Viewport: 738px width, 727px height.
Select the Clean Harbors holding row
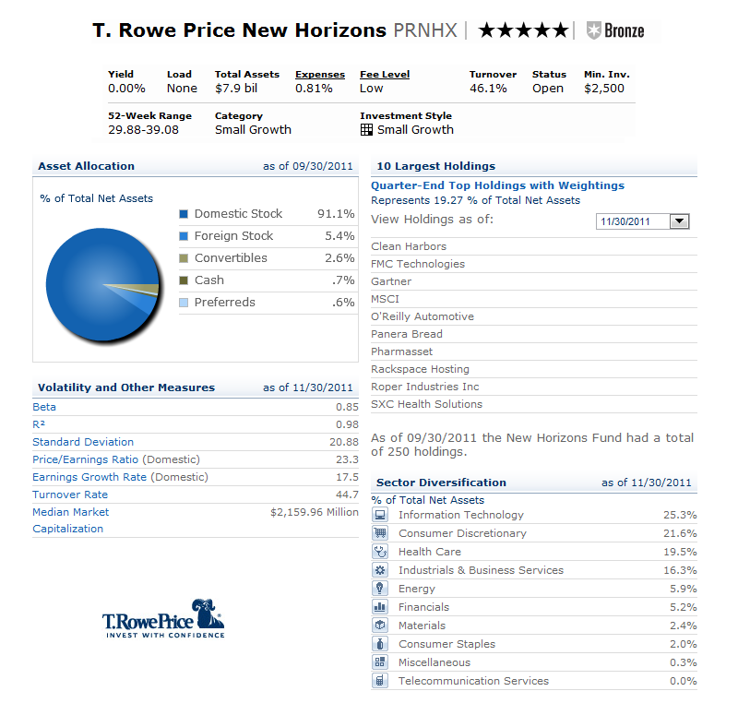pyautogui.click(x=534, y=246)
